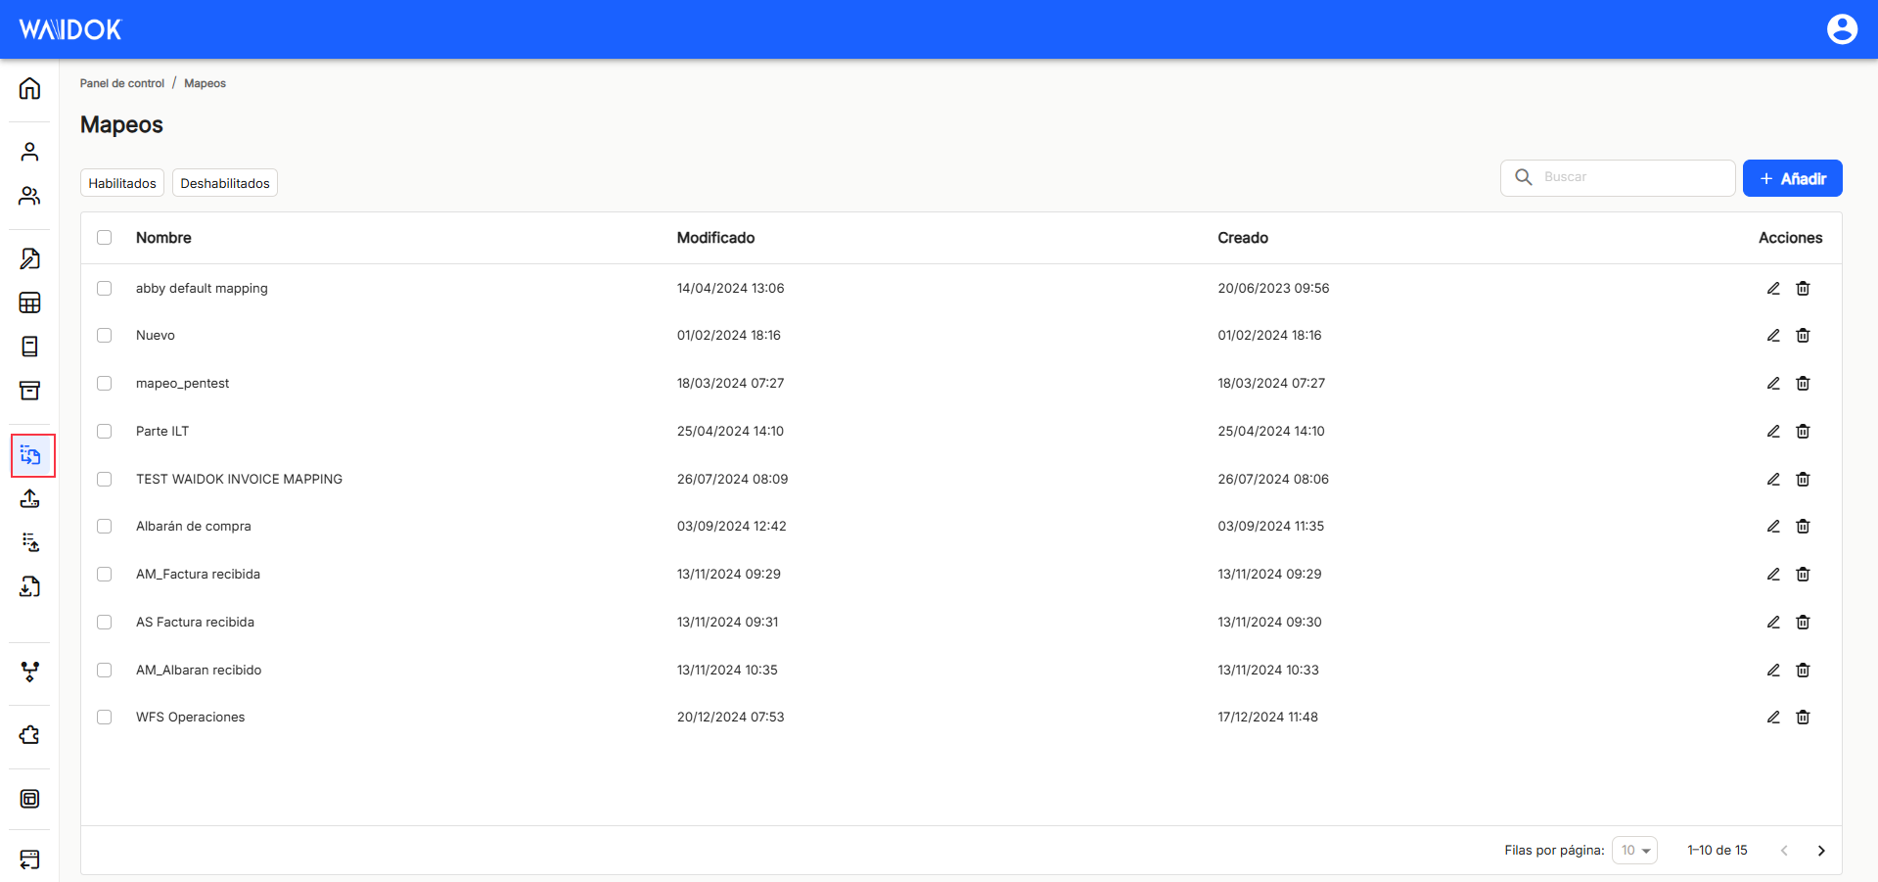Delete the AM_Albaran recibido mapping
Viewport: 1878px width, 882px height.
1803,670
